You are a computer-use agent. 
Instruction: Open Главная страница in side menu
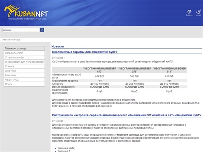[x=24, y=48]
